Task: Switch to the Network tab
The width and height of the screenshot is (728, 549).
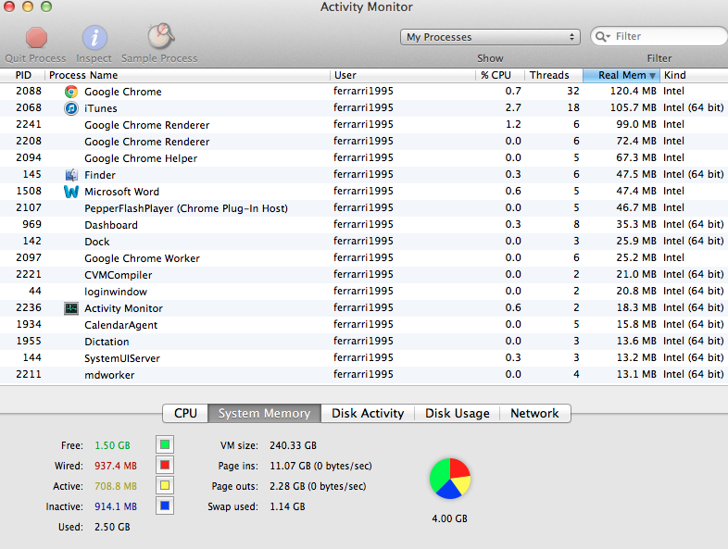Action: click(x=534, y=413)
